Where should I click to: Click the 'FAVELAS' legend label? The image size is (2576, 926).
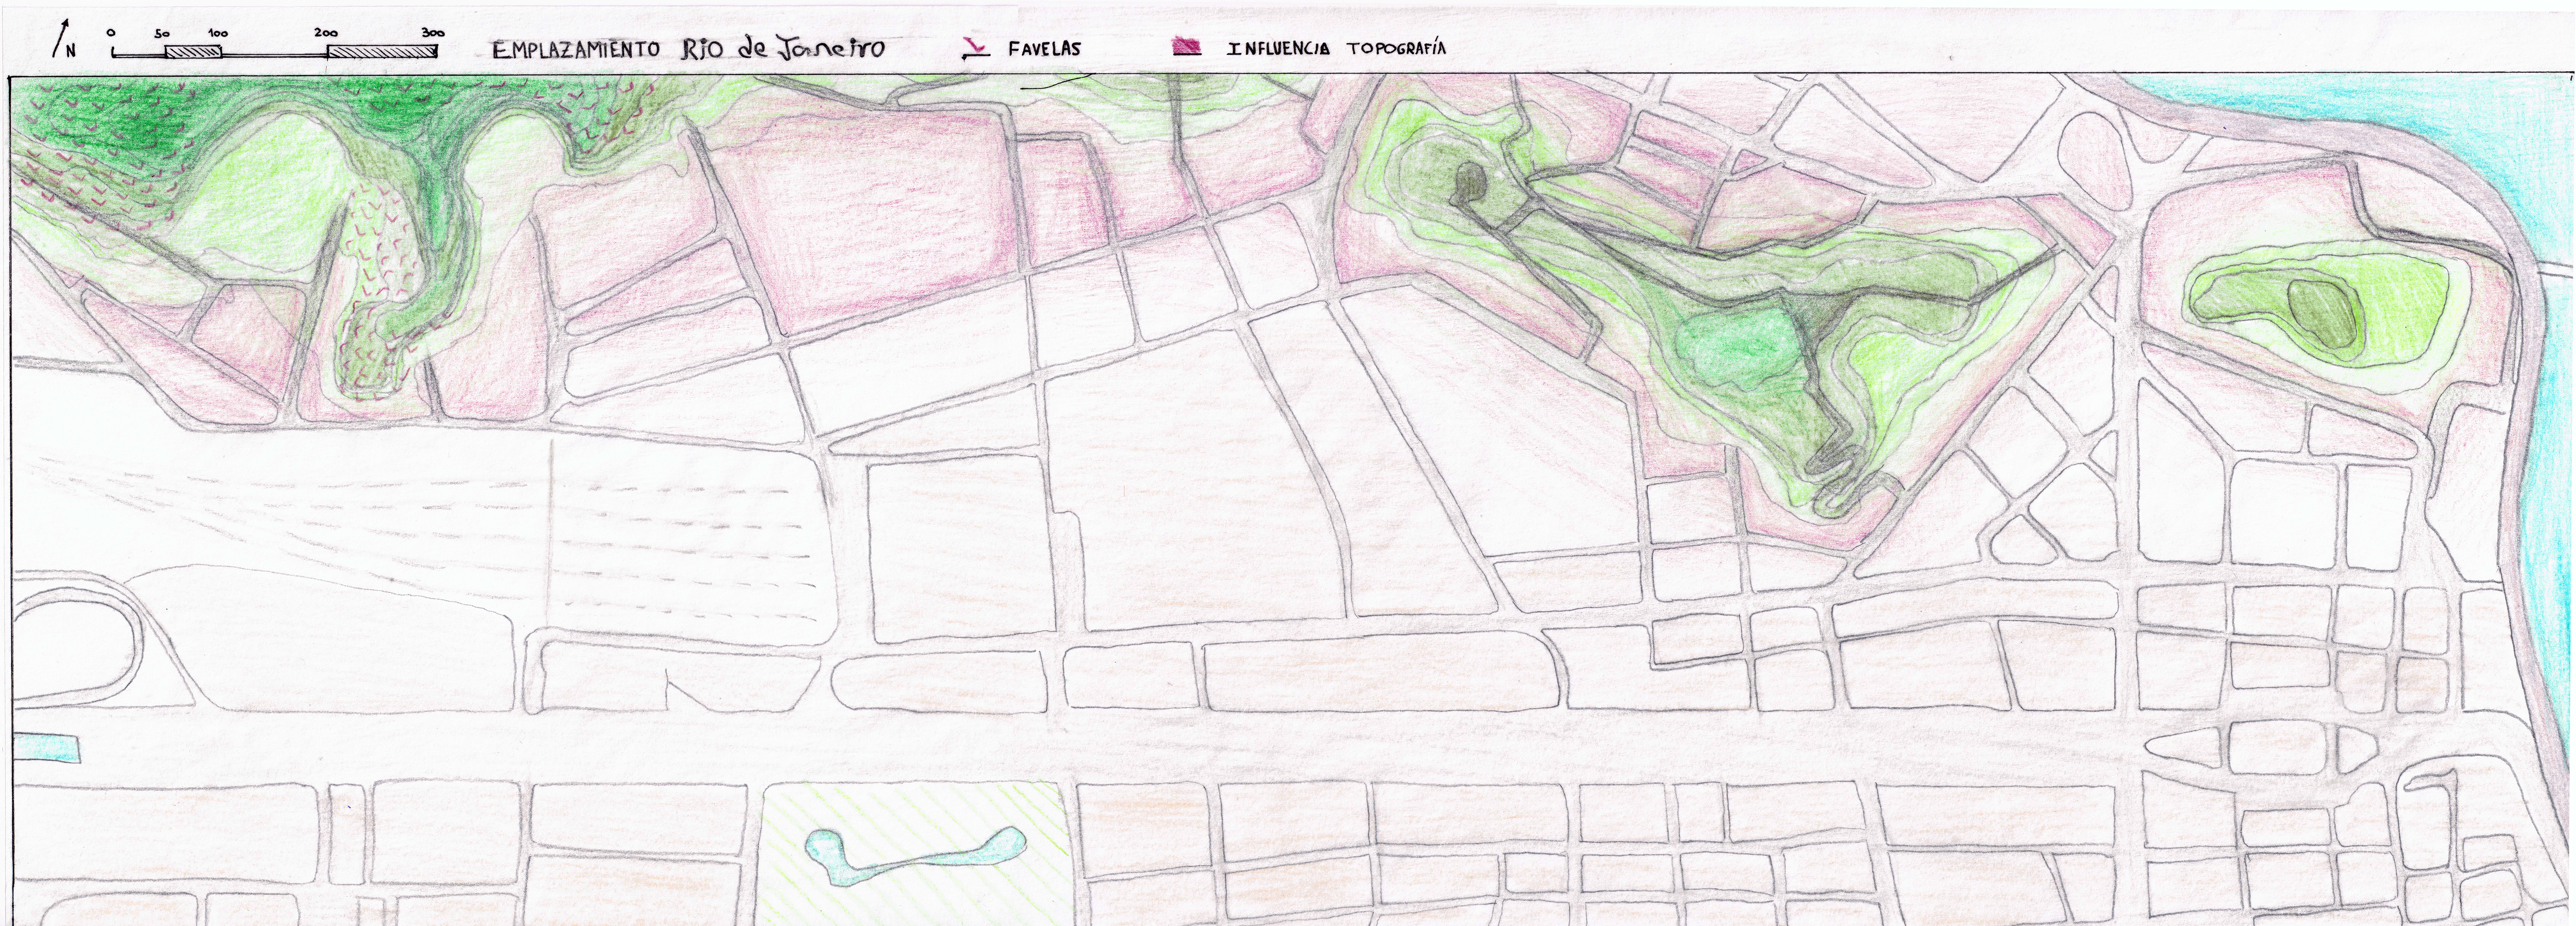(x=1044, y=48)
